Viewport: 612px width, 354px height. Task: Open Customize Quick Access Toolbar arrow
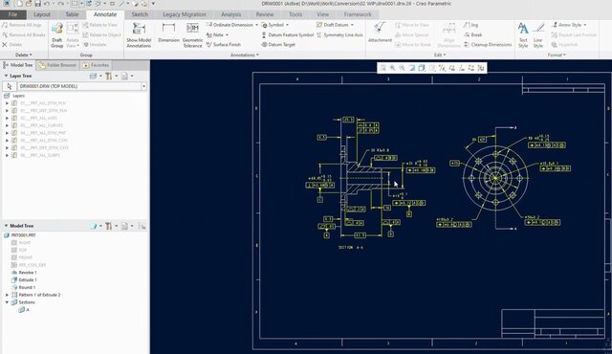click(x=153, y=4)
